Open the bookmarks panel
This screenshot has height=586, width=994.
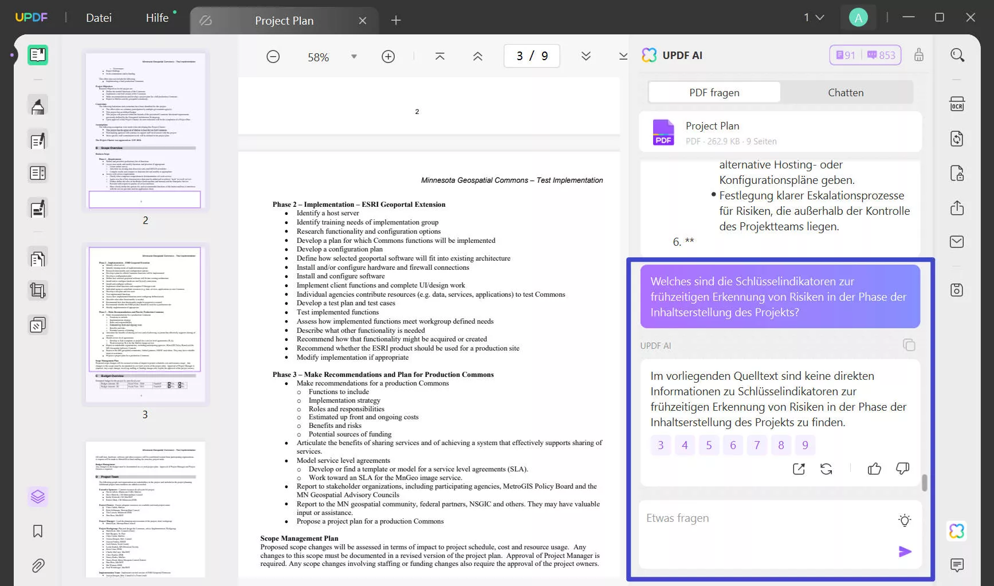38,531
